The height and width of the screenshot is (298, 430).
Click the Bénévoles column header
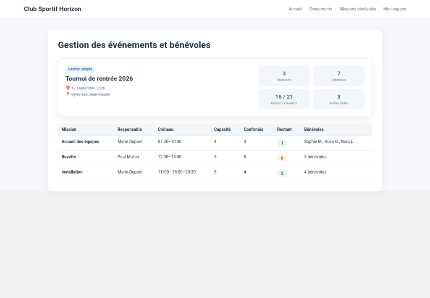pos(314,130)
